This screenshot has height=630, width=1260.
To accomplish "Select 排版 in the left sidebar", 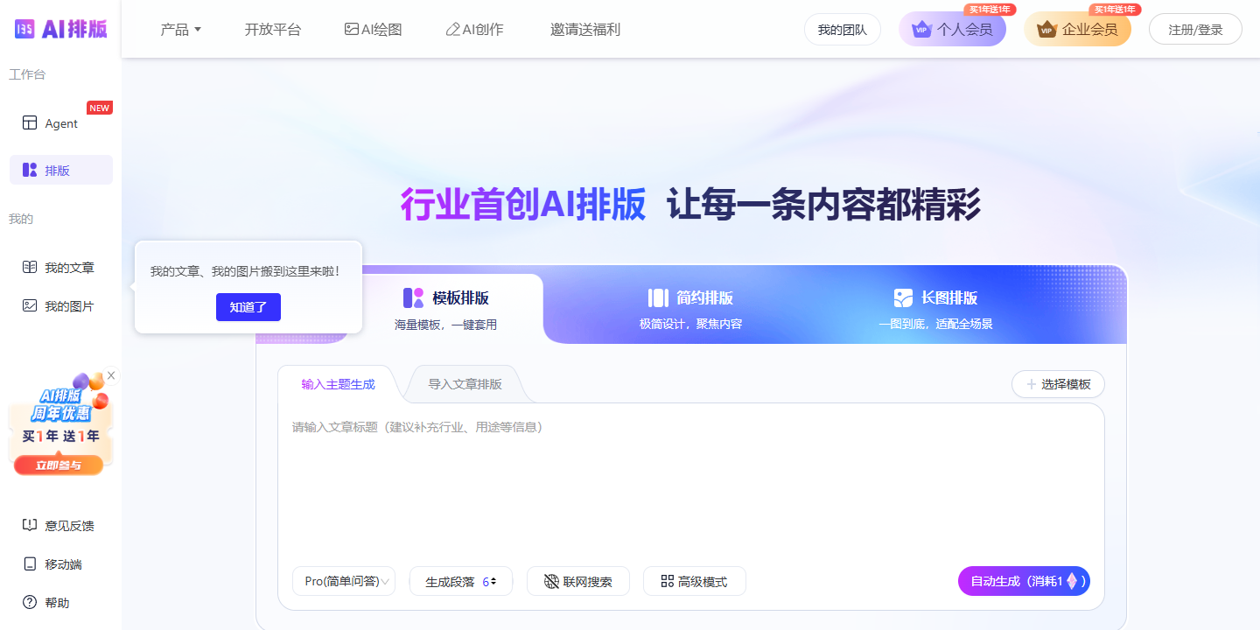I will [x=61, y=170].
